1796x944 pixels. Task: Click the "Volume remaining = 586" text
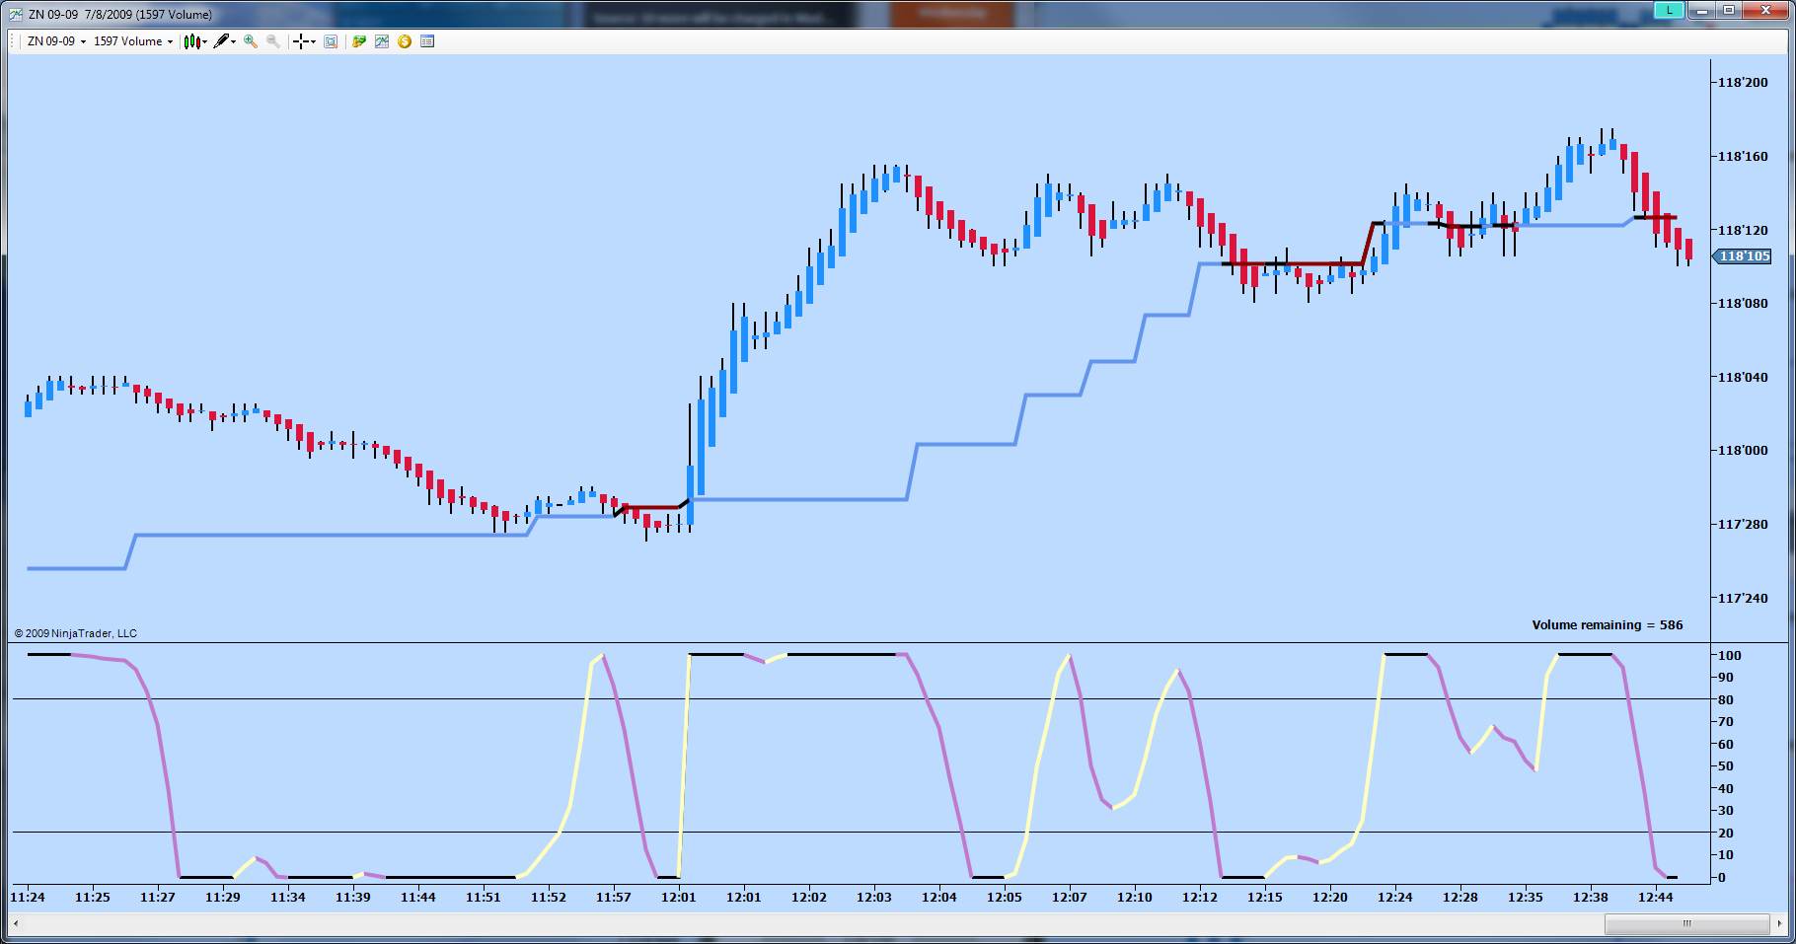click(1608, 624)
